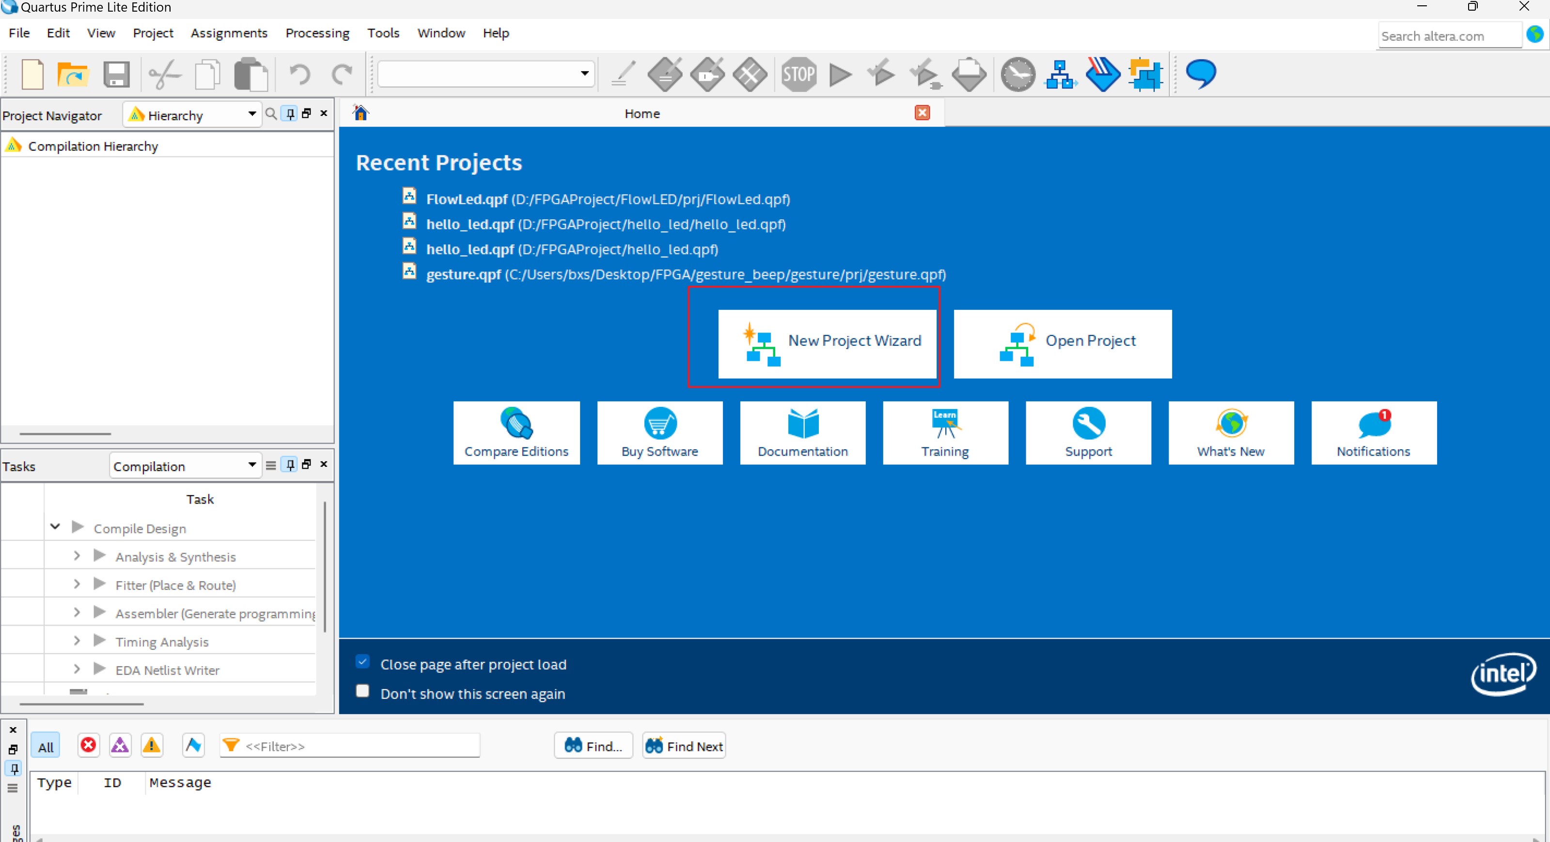1550x842 pixels.
Task: Expand the Assembler task row
Action: point(77,612)
